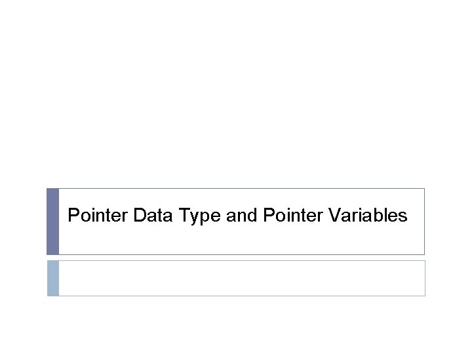Click inside the empty subtitle box

click(x=241, y=278)
